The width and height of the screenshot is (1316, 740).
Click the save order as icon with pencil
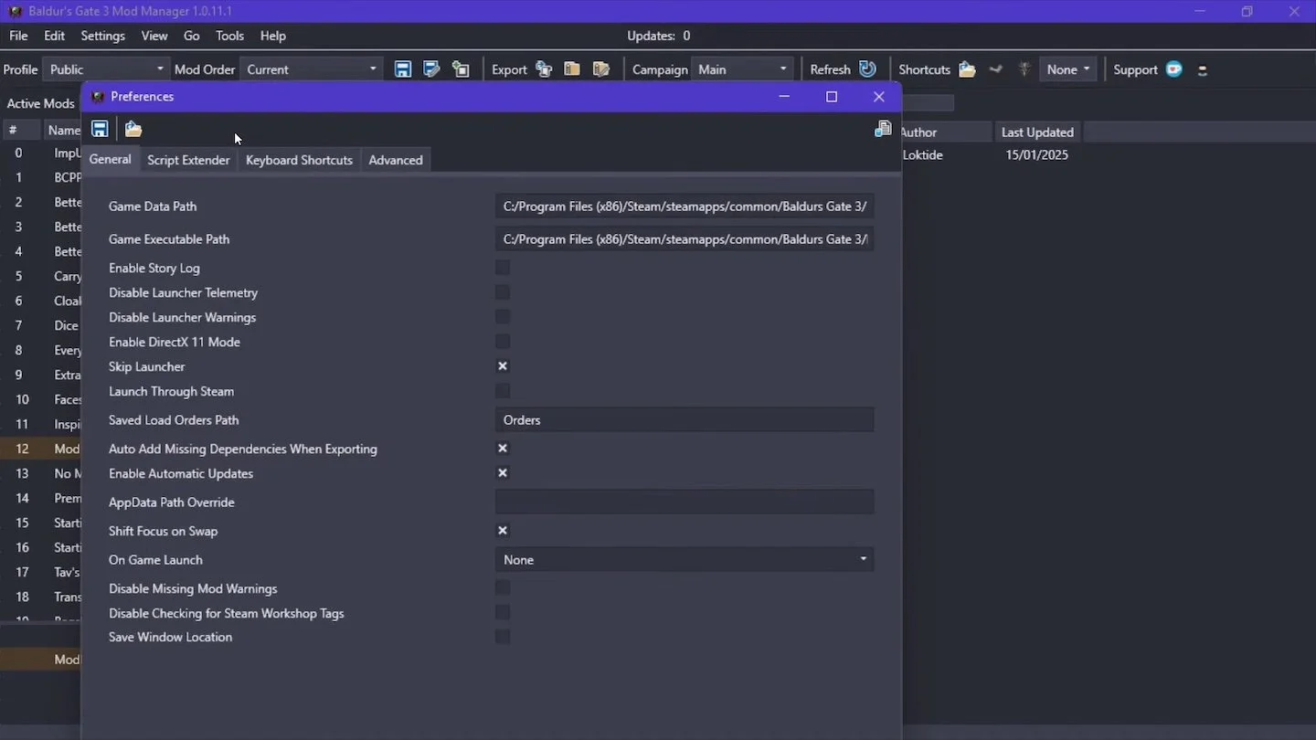pos(431,69)
